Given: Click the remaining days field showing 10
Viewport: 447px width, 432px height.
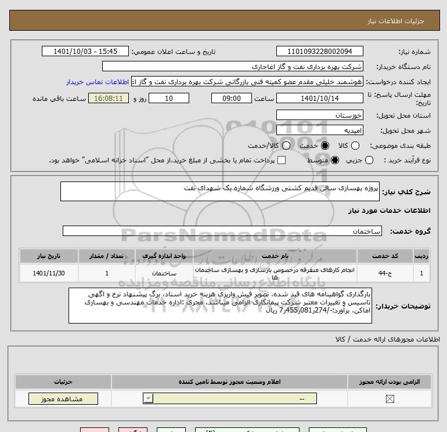Looking at the screenshot, I should pyautogui.click(x=169, y=98).
